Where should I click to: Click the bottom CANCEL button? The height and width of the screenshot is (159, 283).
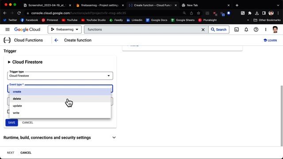tap(26, 153)
